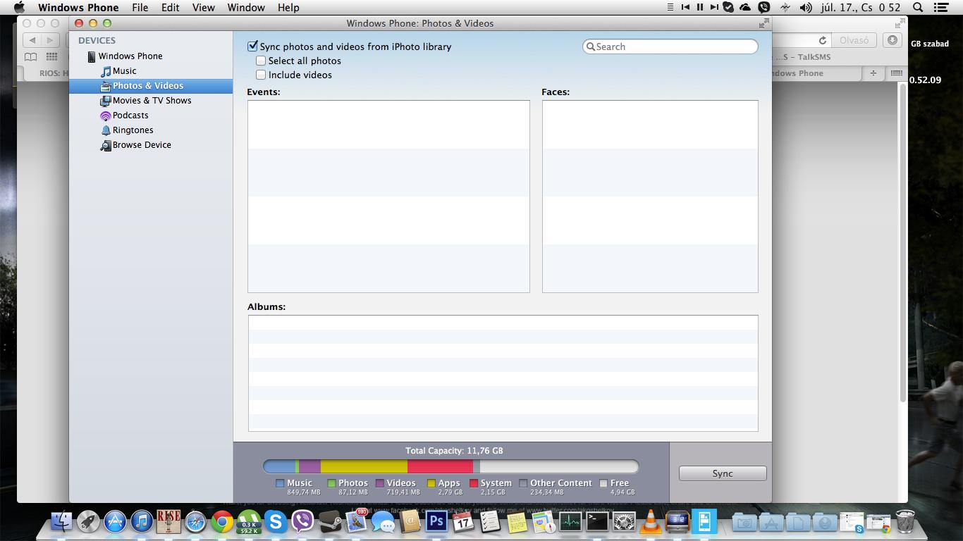The width and height of the screenshot is (963, 541).
Task: Tick the Include videos checkbox
Action: (x=261, y=75)
